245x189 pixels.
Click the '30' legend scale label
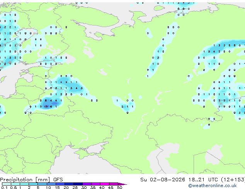click(84, 187)
